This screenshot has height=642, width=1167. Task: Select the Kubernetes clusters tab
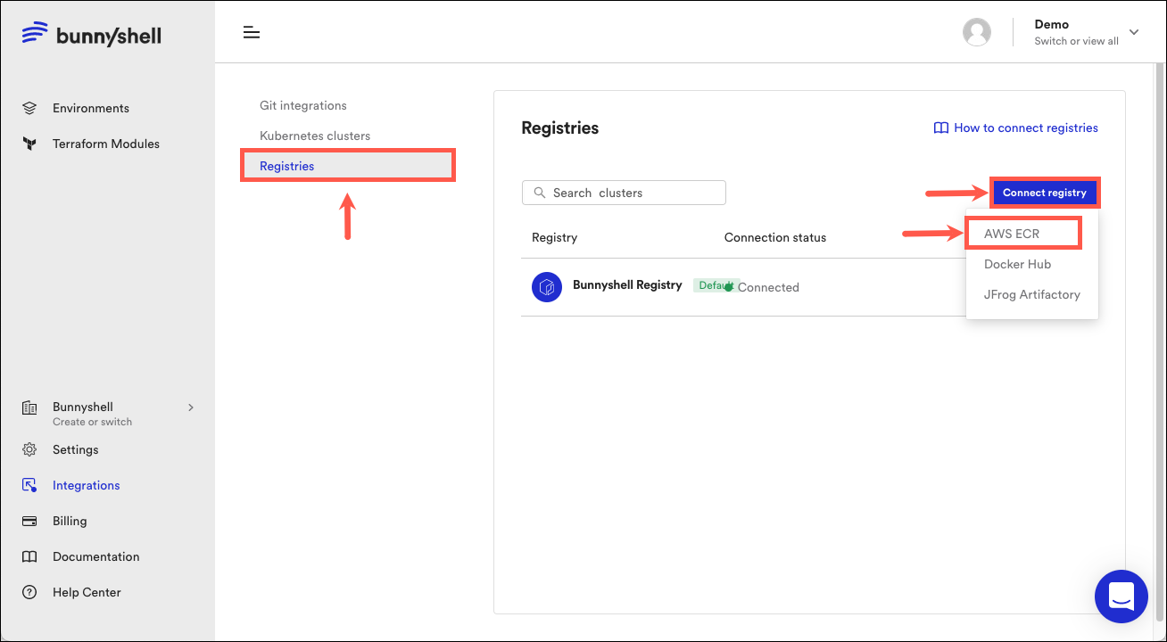click(x=315, y=136)
